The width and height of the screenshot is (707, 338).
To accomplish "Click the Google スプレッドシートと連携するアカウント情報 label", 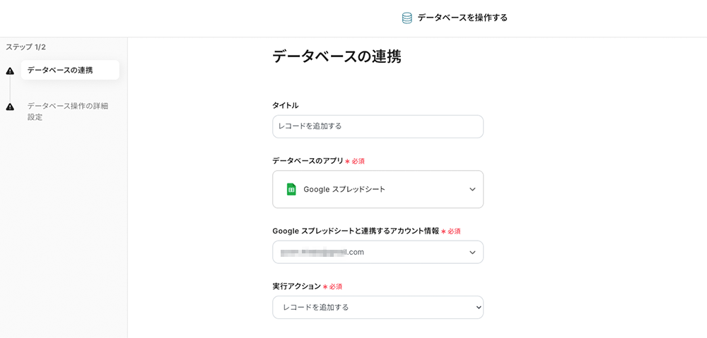I will (x=355, y=231).
